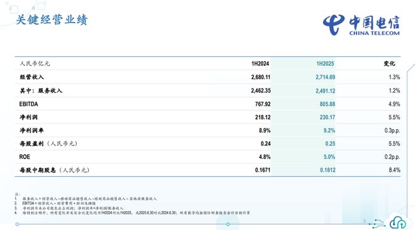Select the 经营收入 row label
This screenshot has height=230, width=415.
tap(32, 77)
